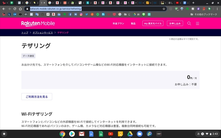
Task: Open Files app from the shelf
Action: pyautogui.click(x=140, y=134)
